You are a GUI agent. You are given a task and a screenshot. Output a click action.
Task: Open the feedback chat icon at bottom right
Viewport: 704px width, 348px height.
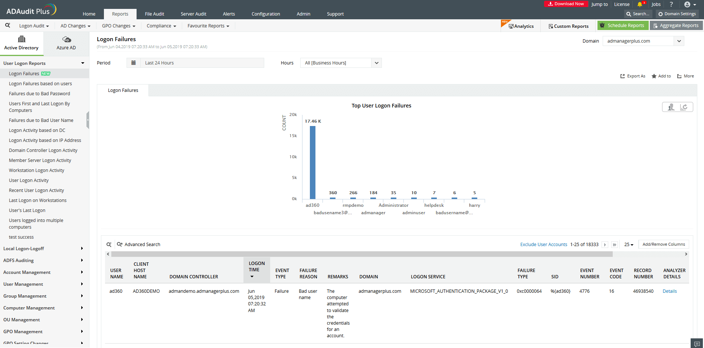coord(697,344)
